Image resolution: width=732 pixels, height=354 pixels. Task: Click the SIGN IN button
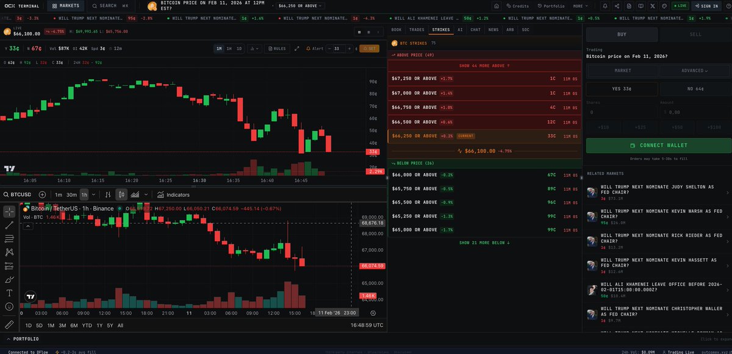(x=705, y=6)
